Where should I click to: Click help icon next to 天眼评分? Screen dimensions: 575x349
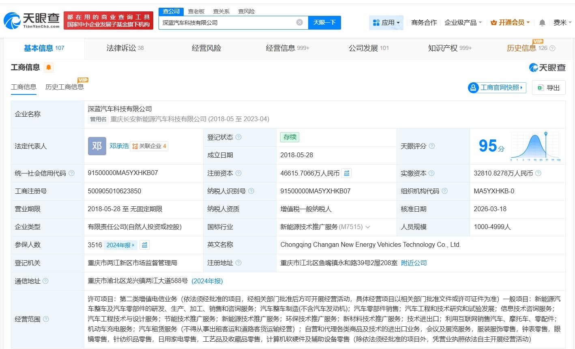pyautogui.click(x=432, y=146)
